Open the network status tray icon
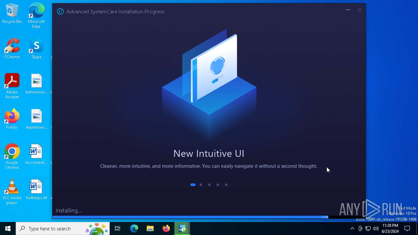The width and height of the screenshot is (418, 235). pyautogui.click(x=368, y=228)
